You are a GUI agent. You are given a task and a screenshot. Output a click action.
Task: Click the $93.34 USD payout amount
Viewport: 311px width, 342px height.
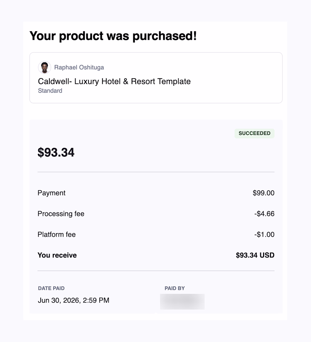(x=255, y=255)
